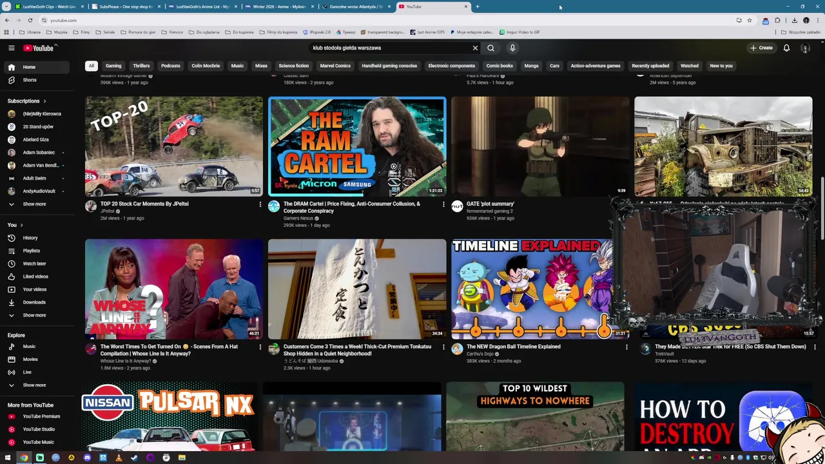Open Windows Start menu

[8, 458]
